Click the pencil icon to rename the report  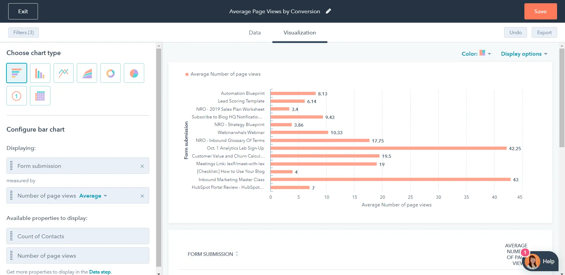[329, 11]
